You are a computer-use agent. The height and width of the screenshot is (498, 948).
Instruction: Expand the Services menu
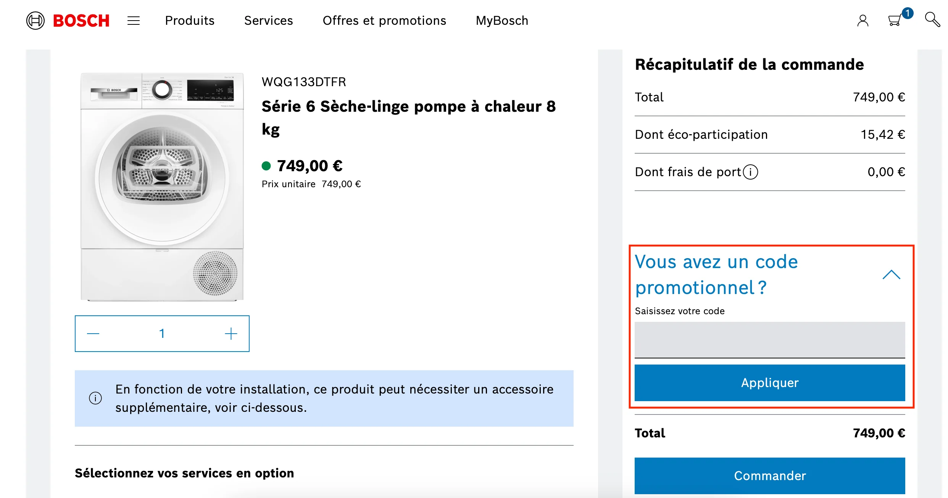click(x=268, y=21)
